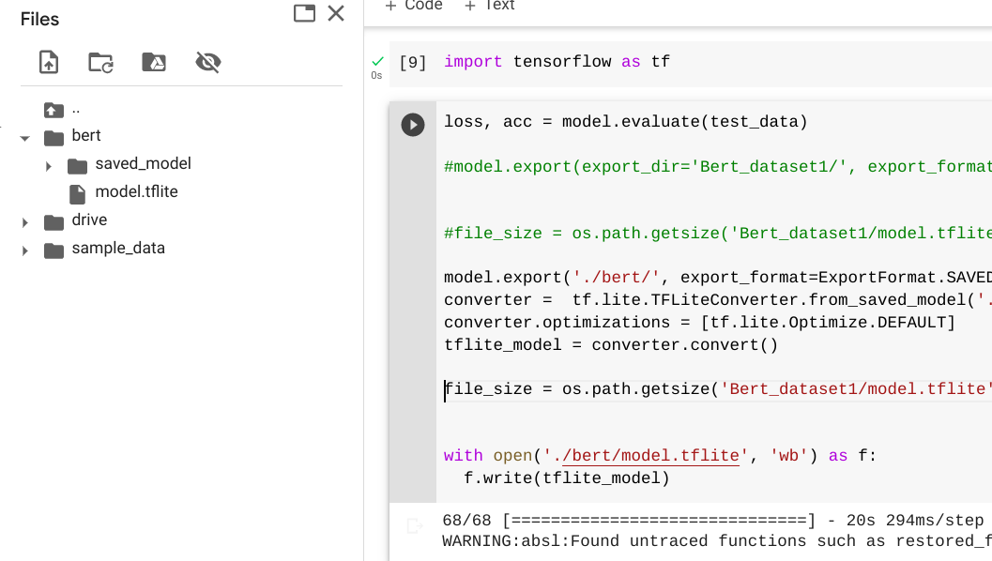The image size is (992, 561).
Task: Add a new Text cell
Action: click(489, 7)
